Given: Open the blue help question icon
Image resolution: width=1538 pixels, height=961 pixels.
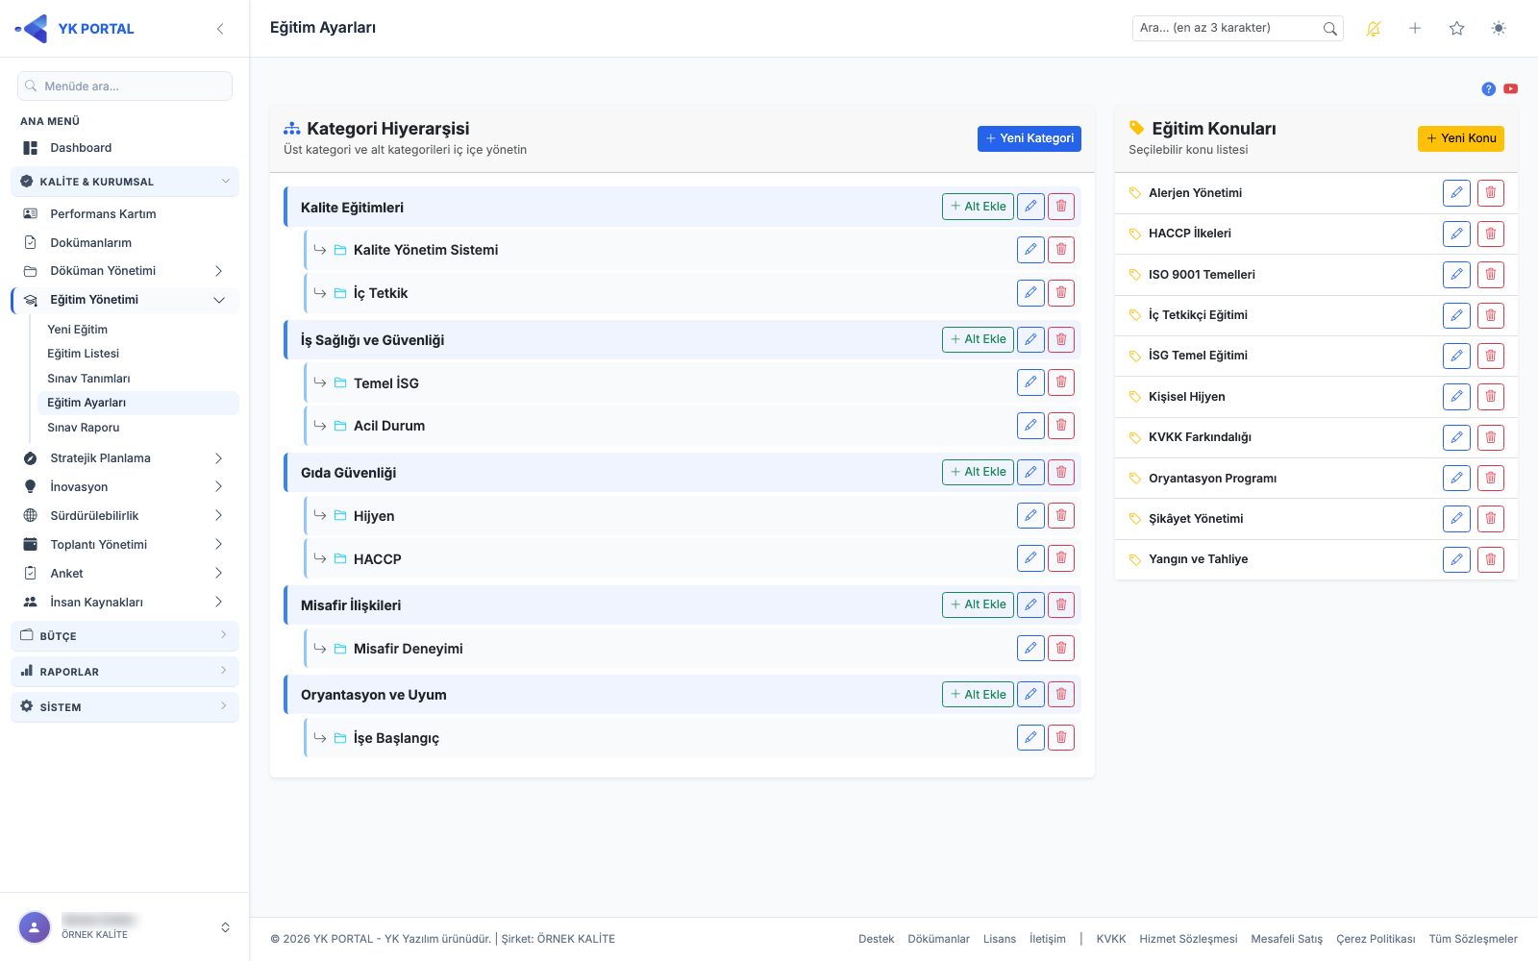Looking at the screenshot, I should pos(1488,88).
